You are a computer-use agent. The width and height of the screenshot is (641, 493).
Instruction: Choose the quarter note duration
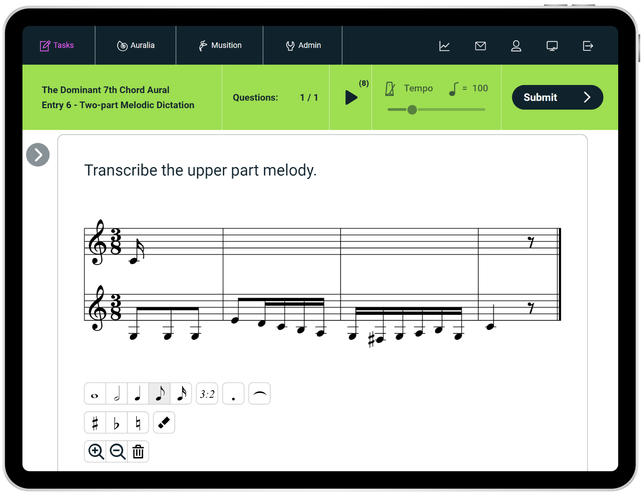click(138, 394)
